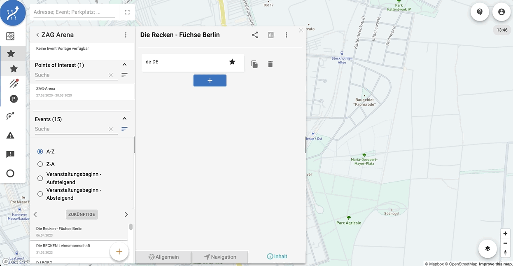Select Die Recken - Füchse Berlin event
The width and height of the screenshot is (513, 266).
79,232
